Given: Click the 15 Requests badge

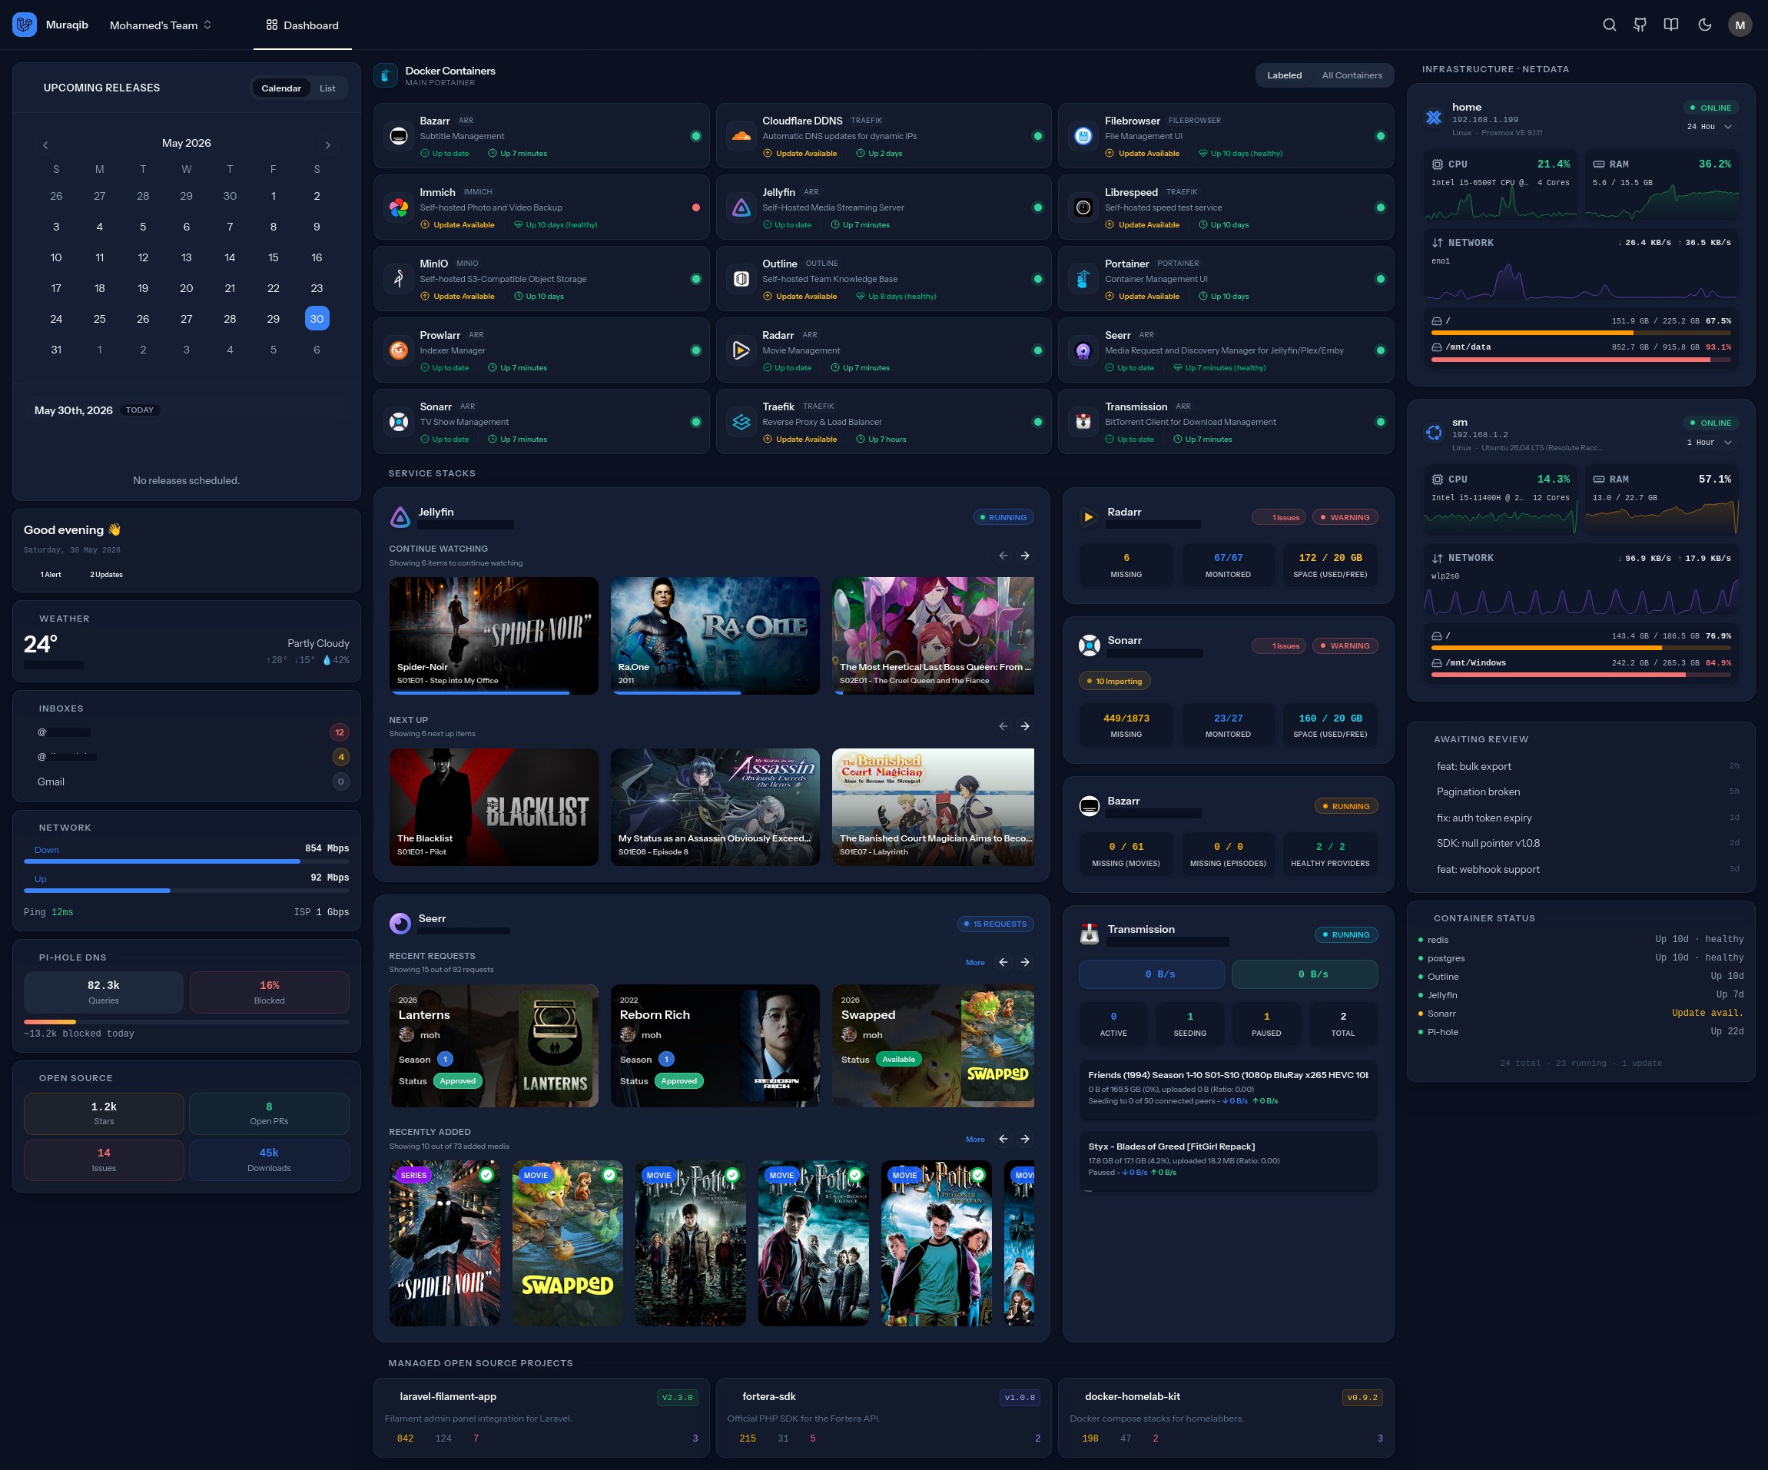Looking at the screenshot, I should pyautogui.click(x=995, y=924).
